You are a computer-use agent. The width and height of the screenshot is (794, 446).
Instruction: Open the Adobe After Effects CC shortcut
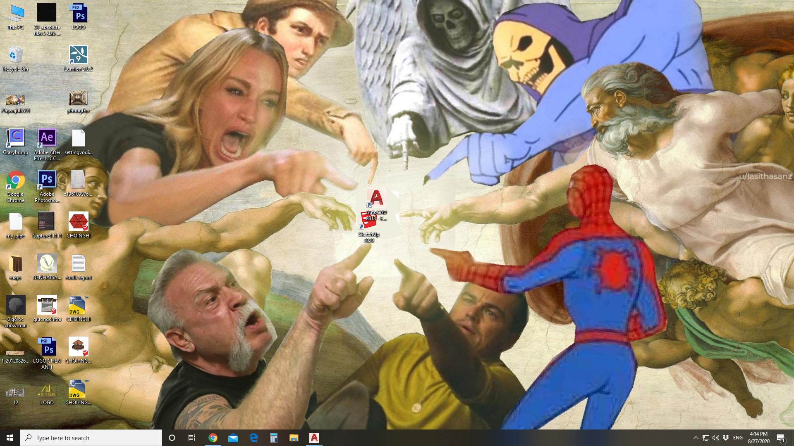(x=47, y=145)
